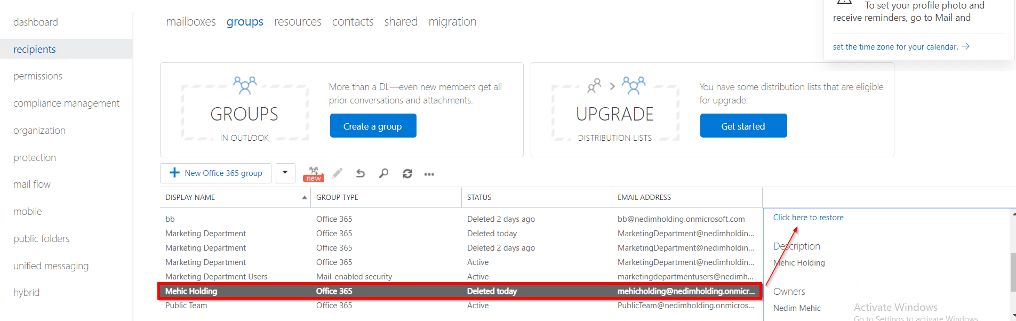The height and width of the screenshot is (321, 1016).
Task: Click the 'Click here to restore' link
Action: point(808,218)
